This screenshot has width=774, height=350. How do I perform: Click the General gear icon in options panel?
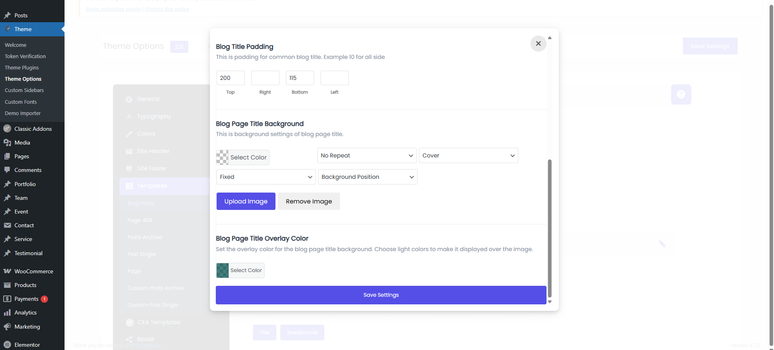coord(129,99)
